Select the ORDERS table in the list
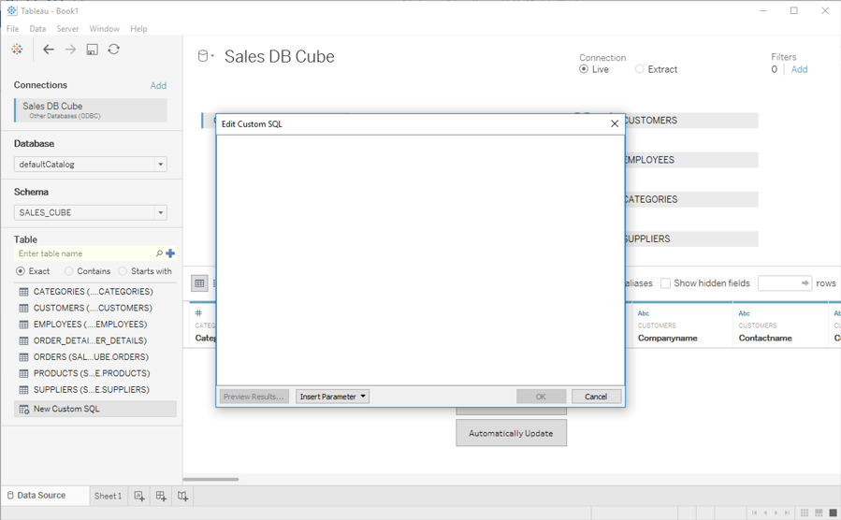 (91, 357)
